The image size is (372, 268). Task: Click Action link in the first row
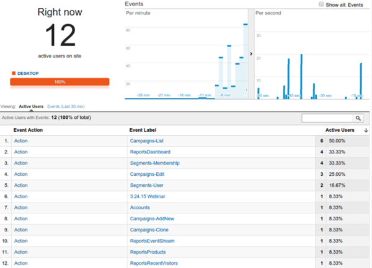20,141
